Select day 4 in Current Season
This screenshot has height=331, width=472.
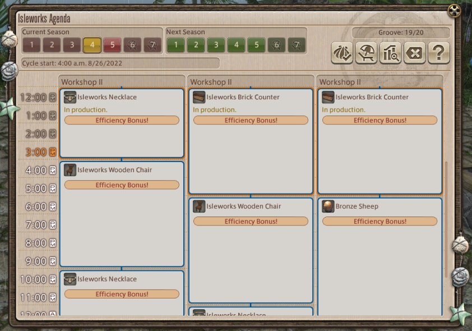92,45
